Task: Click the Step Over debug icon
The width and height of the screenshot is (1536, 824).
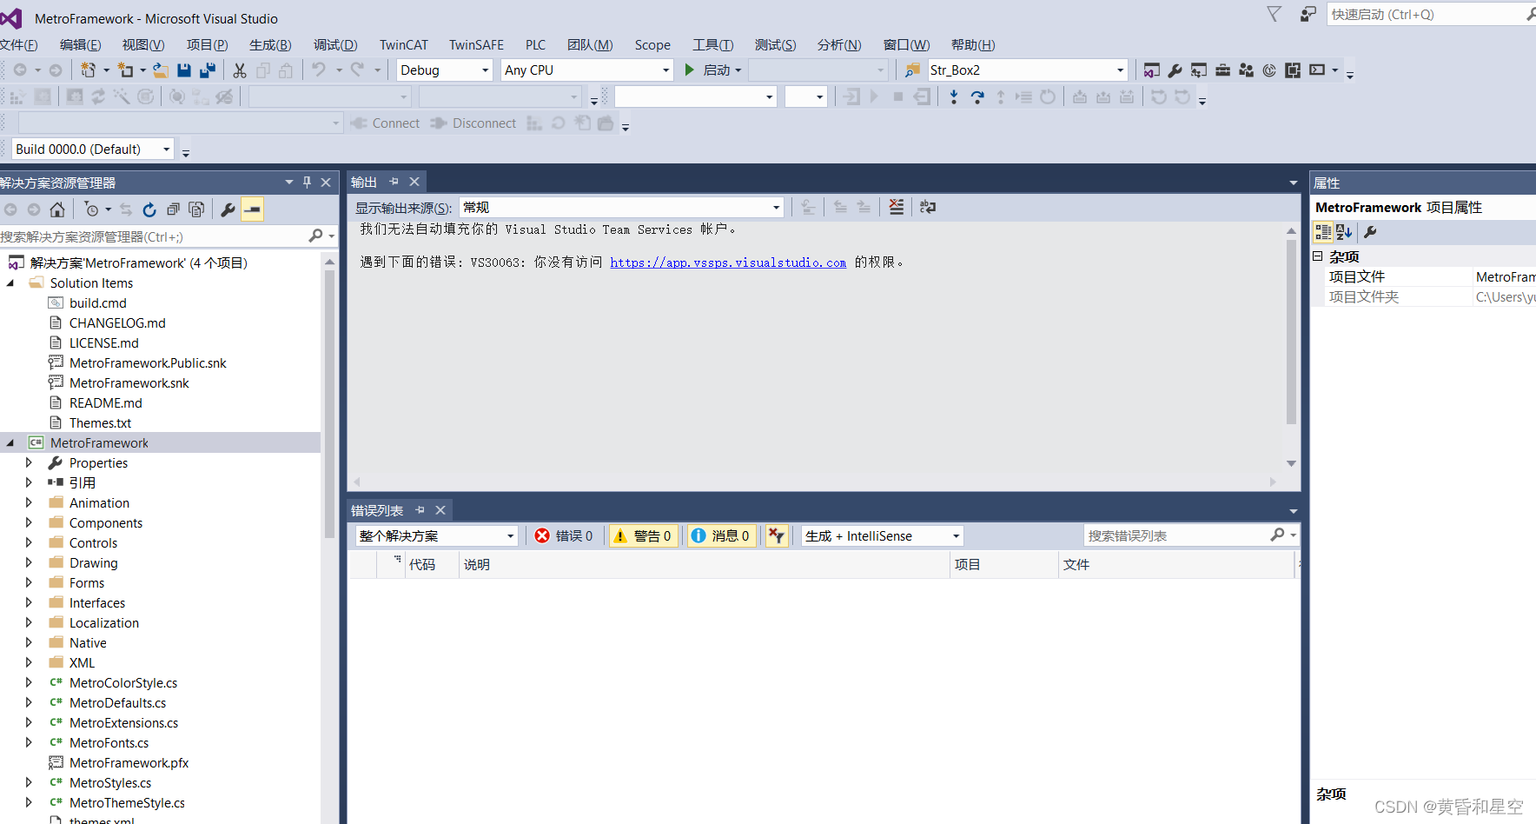Action: pos(977,97)
